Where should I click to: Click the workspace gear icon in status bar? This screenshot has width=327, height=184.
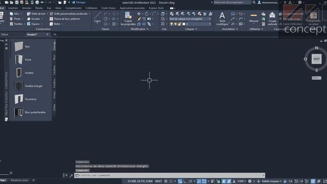pos(250,181)
